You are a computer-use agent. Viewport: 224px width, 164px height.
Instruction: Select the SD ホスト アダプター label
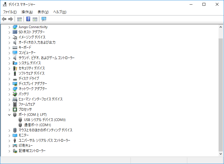pos(32,32)
